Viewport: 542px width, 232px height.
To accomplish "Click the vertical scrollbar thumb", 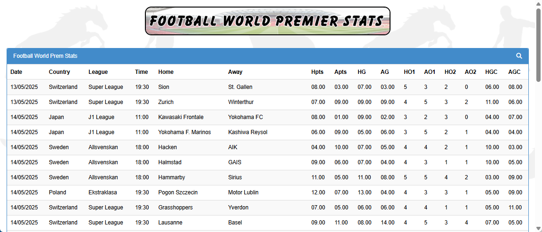I will [538, 45].
